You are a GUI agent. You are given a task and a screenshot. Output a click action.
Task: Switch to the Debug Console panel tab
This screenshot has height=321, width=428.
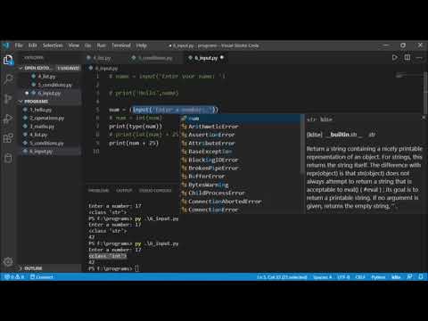point(155,190)
